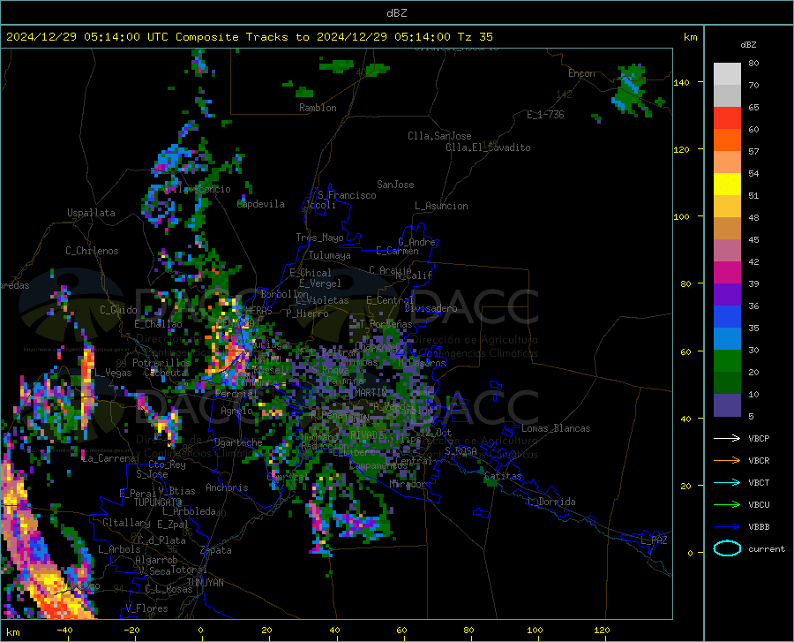Viewport: 794px width, 642px height.
Task: Select the magenta 39–42 dBZ swatch
Action: tap(727, 273)
